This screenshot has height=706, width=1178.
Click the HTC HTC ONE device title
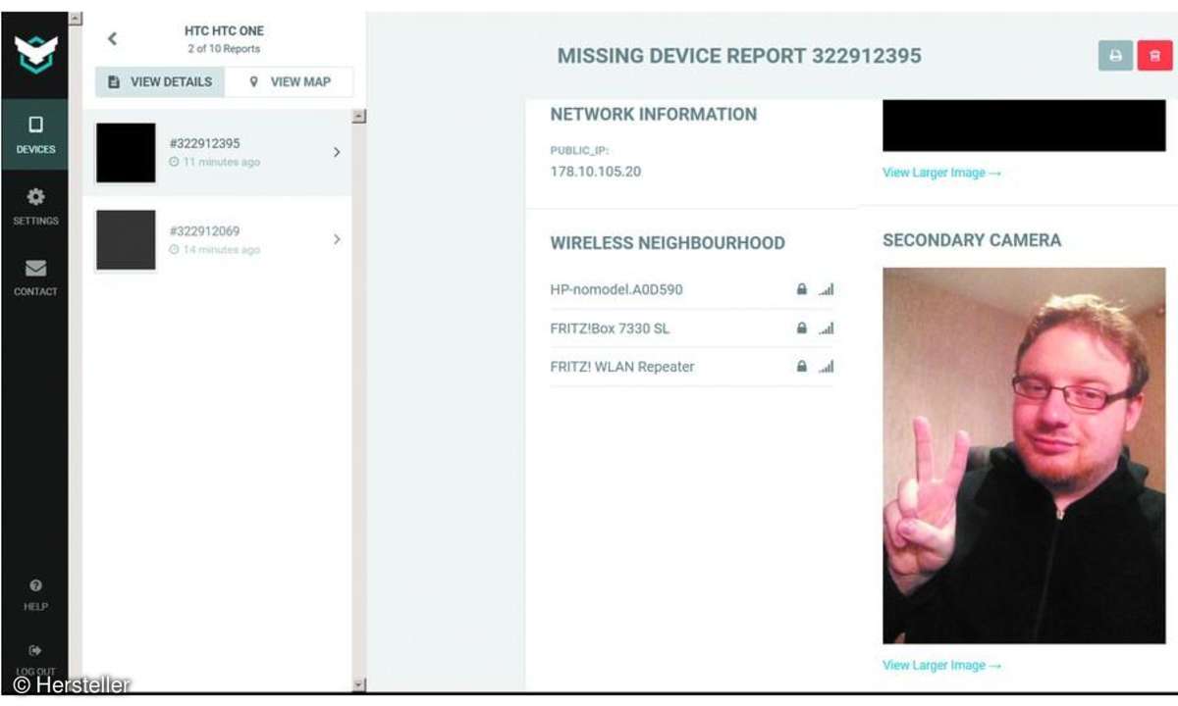(224, 31)
